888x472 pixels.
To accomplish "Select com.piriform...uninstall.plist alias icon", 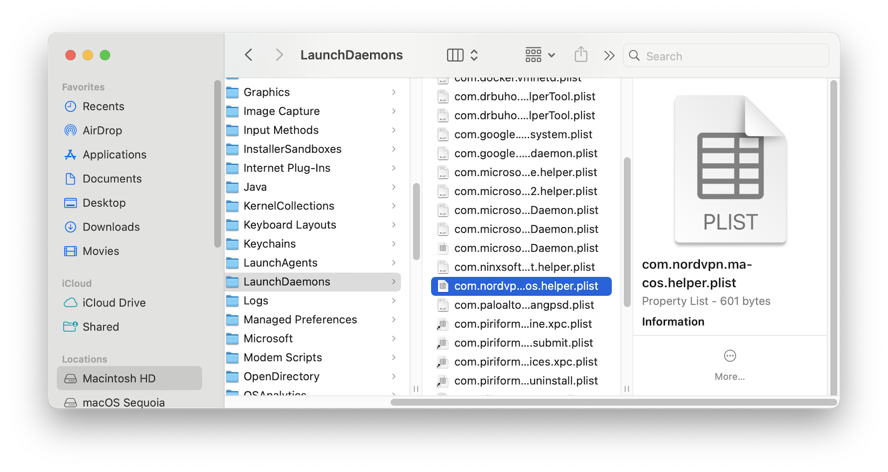I will (442, 381).
